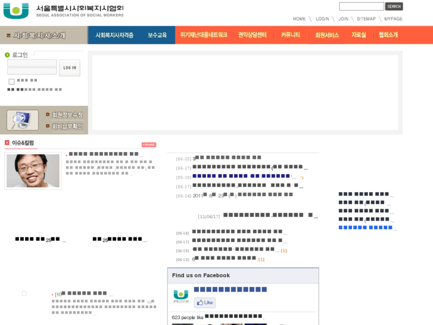433x325 pixels.
Task: Open the notice dated [06-15]
Action: pyautogui.click(x=227, y=157)
